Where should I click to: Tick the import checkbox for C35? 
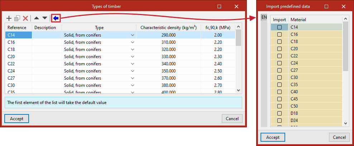pos(279,85)
